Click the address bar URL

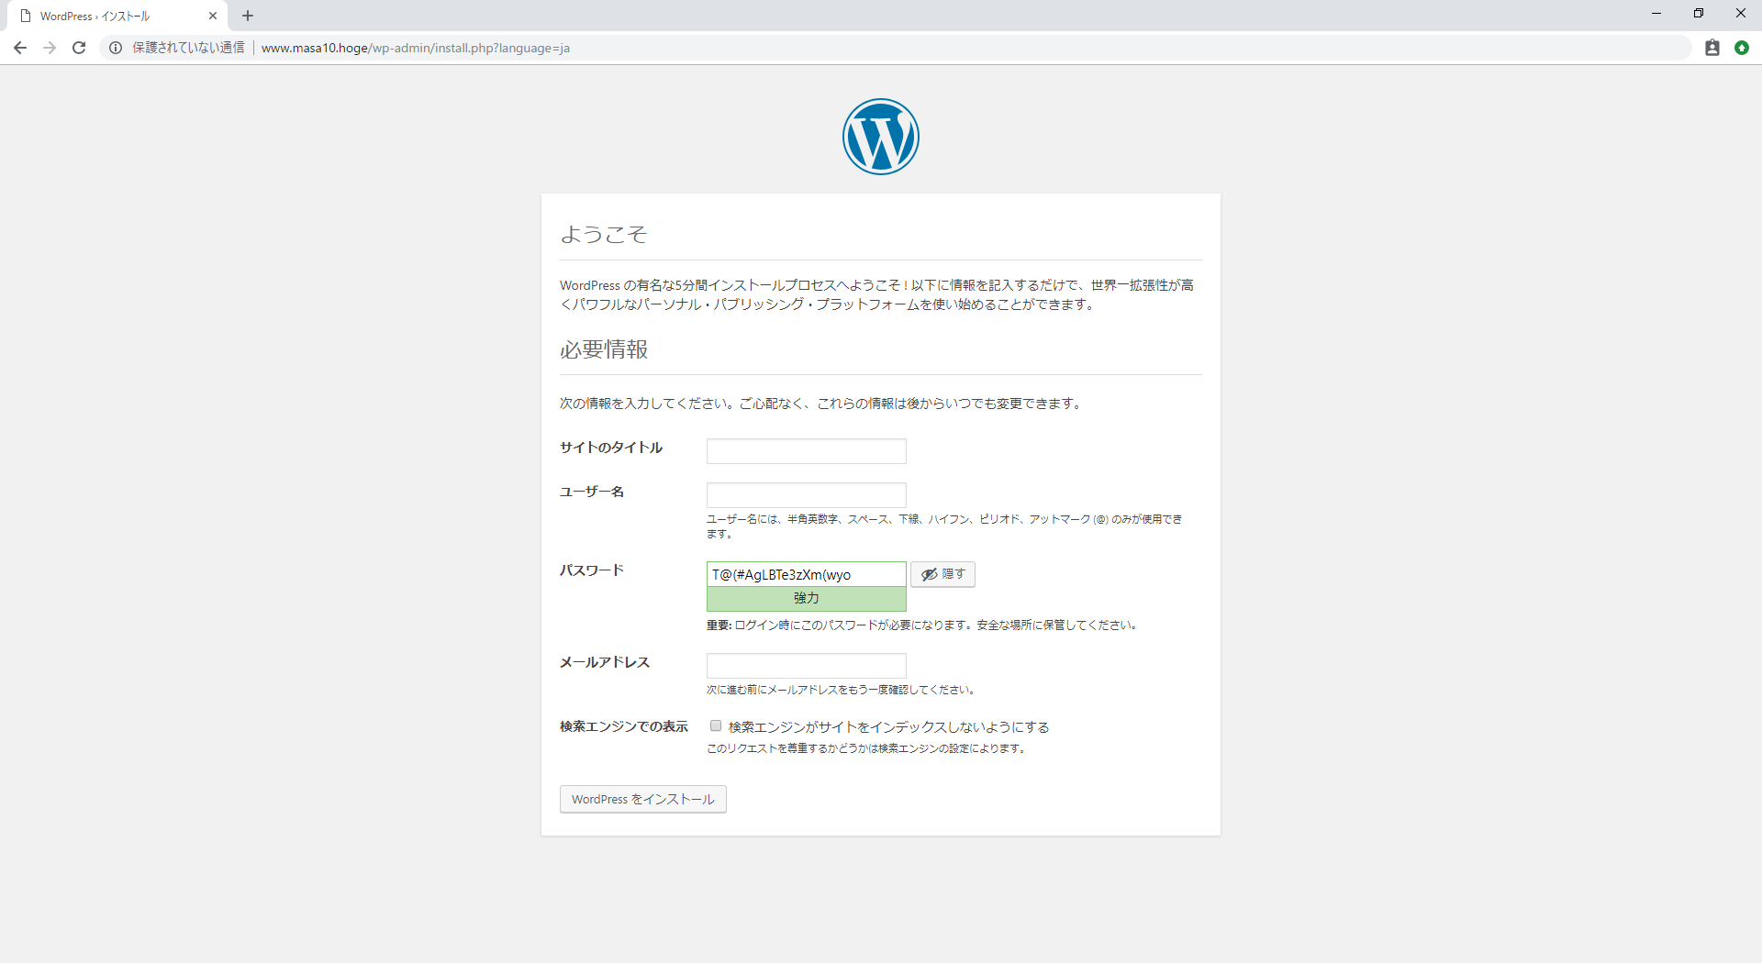416,48
